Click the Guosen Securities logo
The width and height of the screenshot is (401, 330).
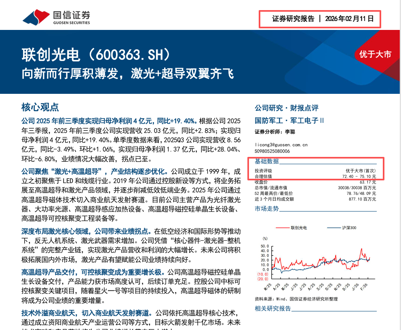tap(56, 17)
